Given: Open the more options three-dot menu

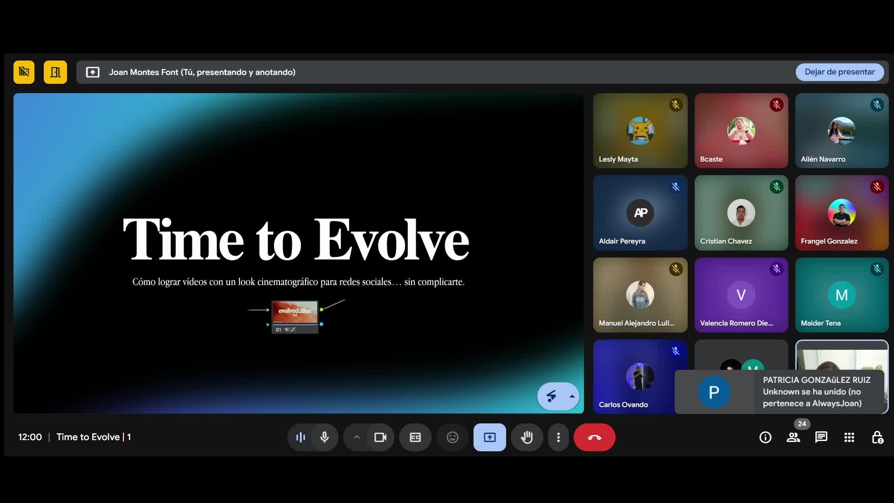Looking at the screenshot, I should pos(558,437).
